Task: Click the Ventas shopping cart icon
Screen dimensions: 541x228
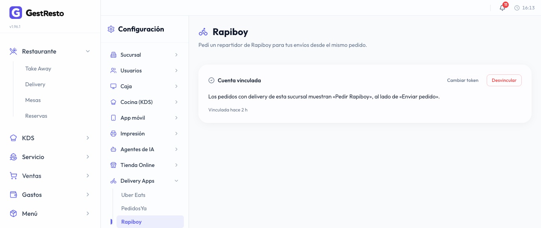Action: (x=13, y=176)
